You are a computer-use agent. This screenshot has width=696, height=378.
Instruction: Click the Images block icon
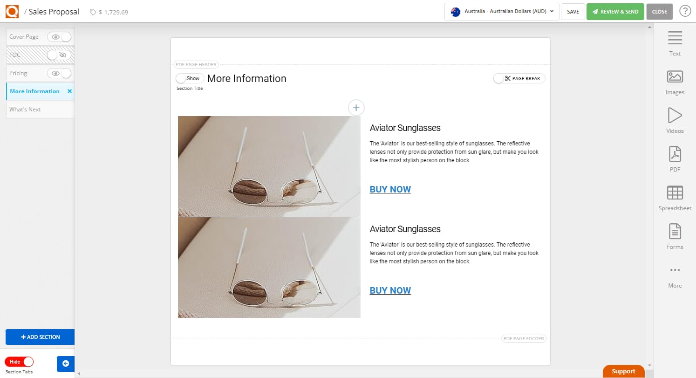click(x=675, y=77)
